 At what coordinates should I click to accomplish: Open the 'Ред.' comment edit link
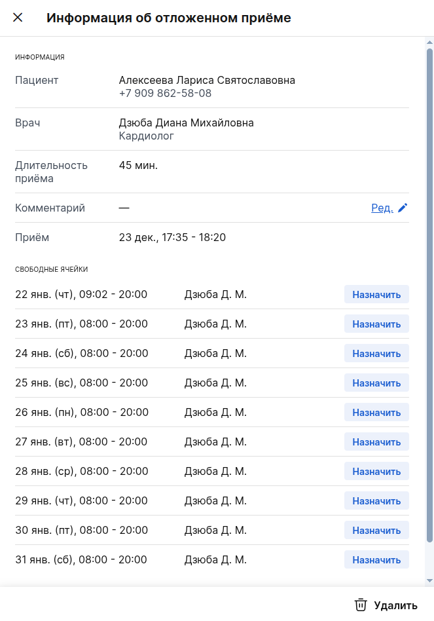(382, 208)
